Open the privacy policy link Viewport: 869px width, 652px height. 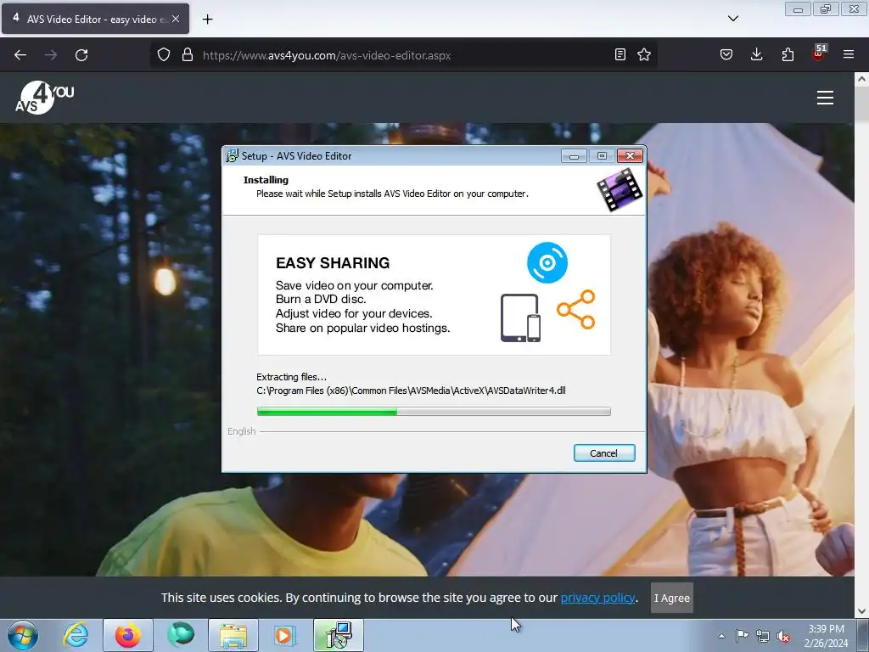(597, 598)
